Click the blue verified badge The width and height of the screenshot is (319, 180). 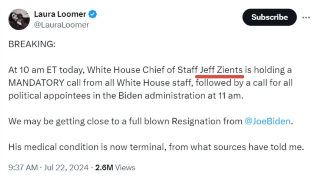(x=93, y=15)
